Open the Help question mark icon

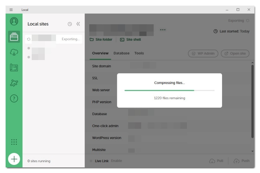coord(14,99)
